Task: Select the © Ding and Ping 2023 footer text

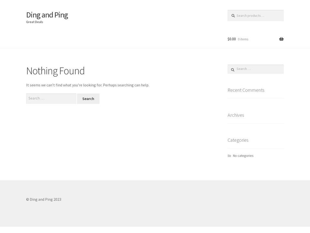Action: point(44,200)
